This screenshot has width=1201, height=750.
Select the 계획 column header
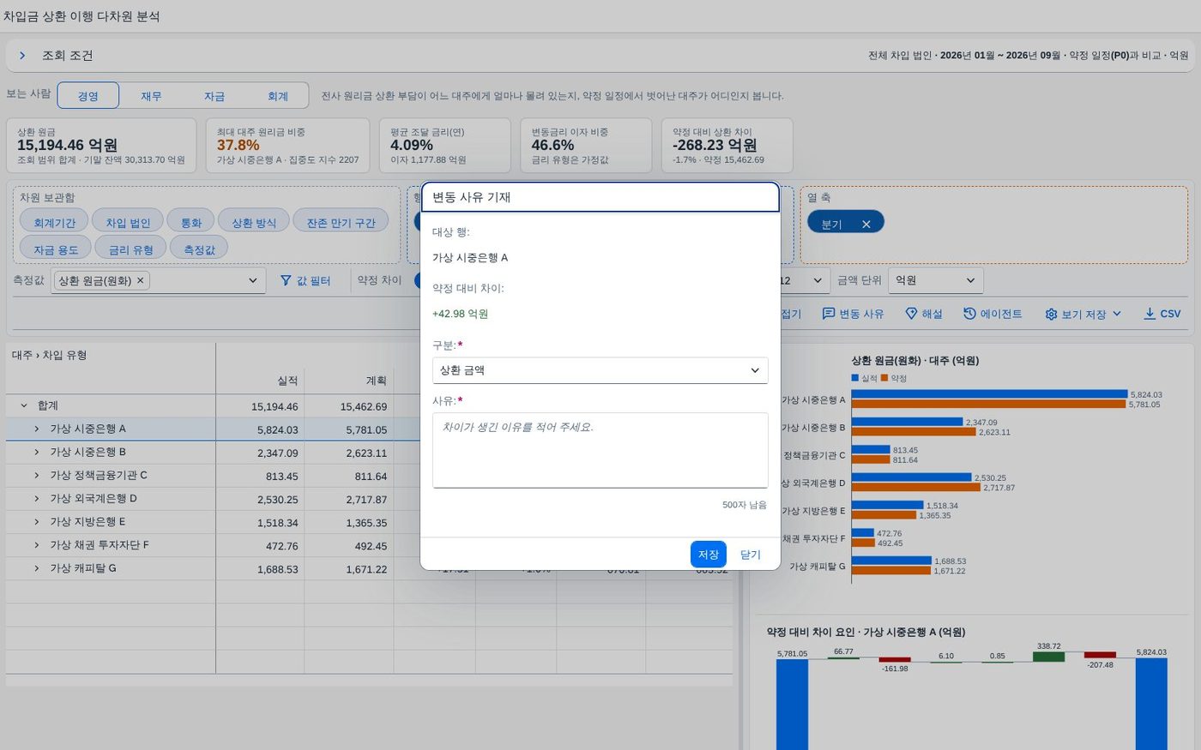coord(349,381)
